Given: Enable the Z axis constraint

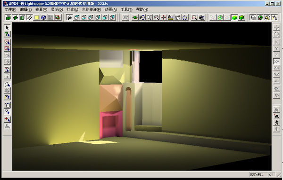Looking at the screenshot, I should click(276, 55).
